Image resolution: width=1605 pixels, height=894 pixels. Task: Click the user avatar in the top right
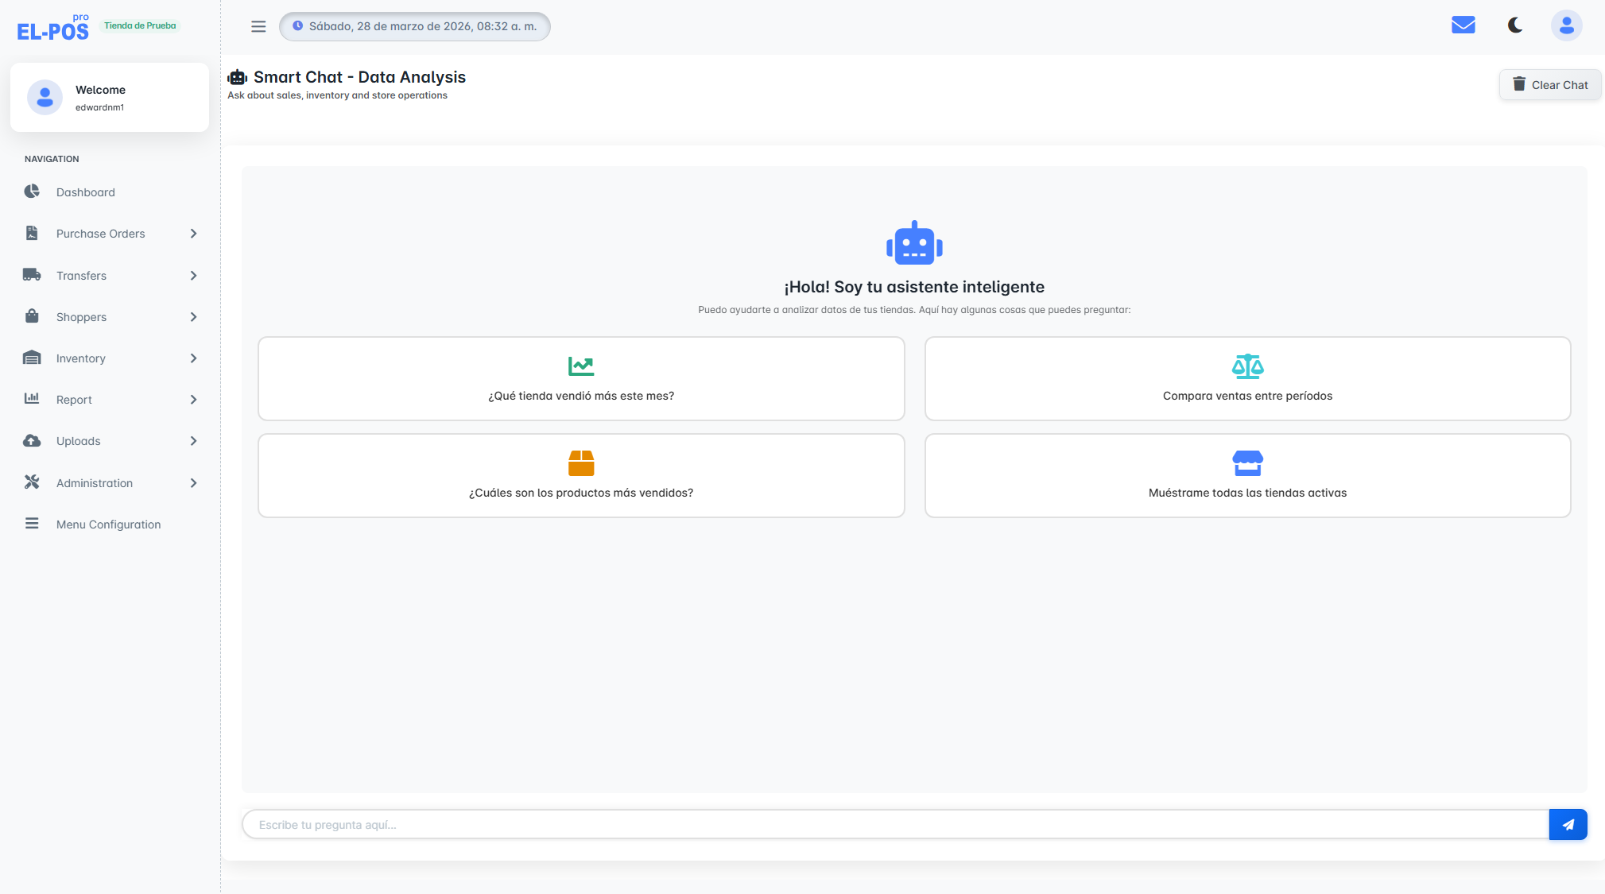[x=1565, y=25]
